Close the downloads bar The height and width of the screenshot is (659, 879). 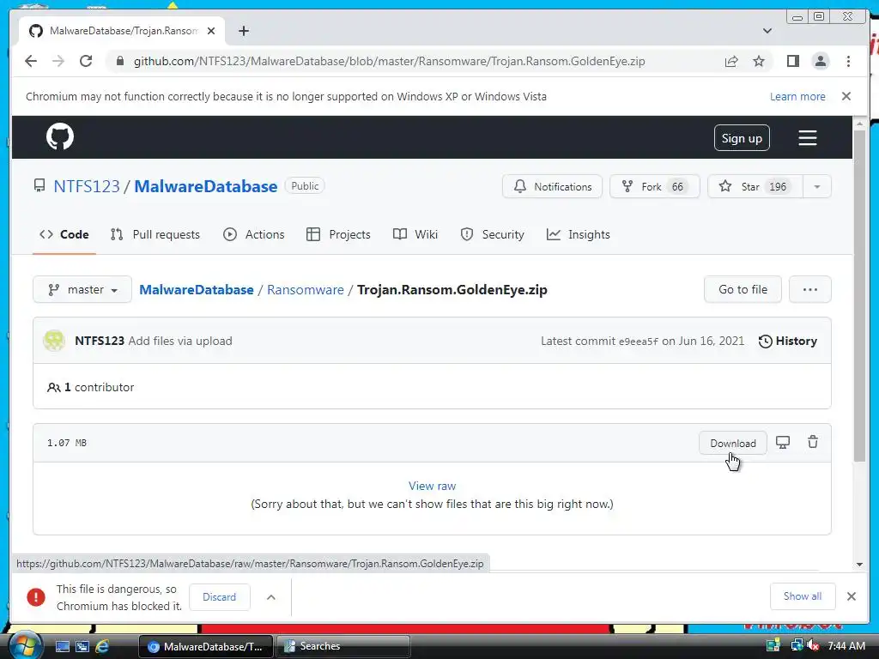(x=852, y=596)
